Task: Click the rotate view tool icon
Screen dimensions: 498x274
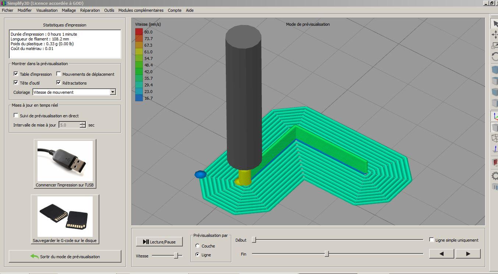Action: tap(495, 57)
